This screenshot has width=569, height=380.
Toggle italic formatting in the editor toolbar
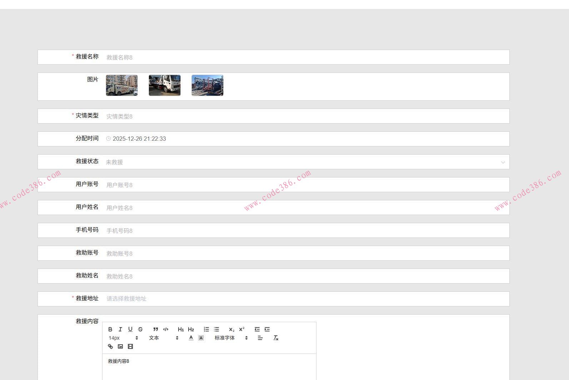[120, 329]
